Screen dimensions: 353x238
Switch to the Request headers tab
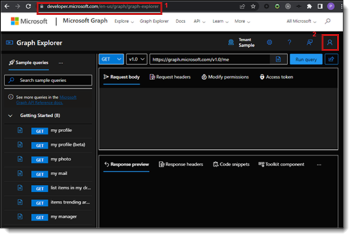click(x=170, y=77)
